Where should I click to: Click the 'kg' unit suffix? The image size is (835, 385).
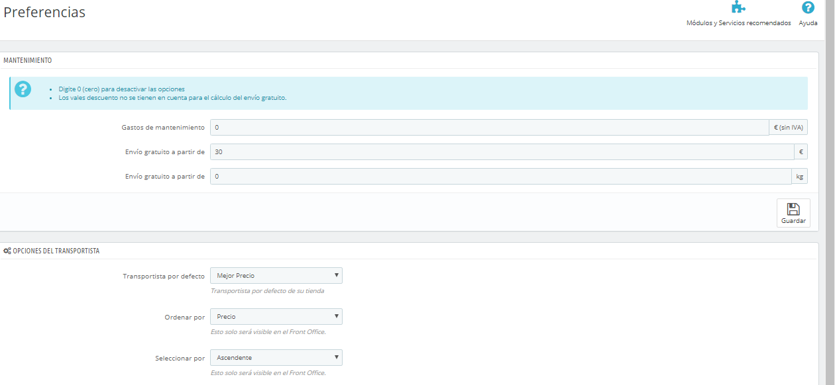pos(800,176)
